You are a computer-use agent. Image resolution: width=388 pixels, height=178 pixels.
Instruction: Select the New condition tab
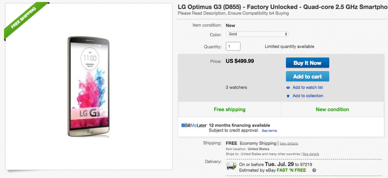point(332,109)
